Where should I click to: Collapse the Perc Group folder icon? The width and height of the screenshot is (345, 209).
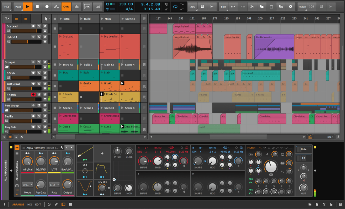tap(7, 110)
